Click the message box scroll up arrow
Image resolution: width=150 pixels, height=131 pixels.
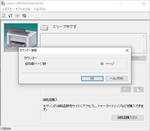pyautogui.click(x=144, y=36)
